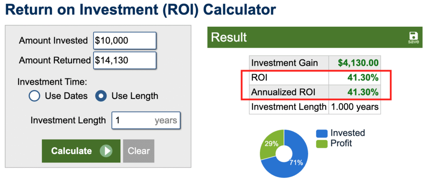
Task: Click the blue Invested legend swatch
Action: [321, 133]
